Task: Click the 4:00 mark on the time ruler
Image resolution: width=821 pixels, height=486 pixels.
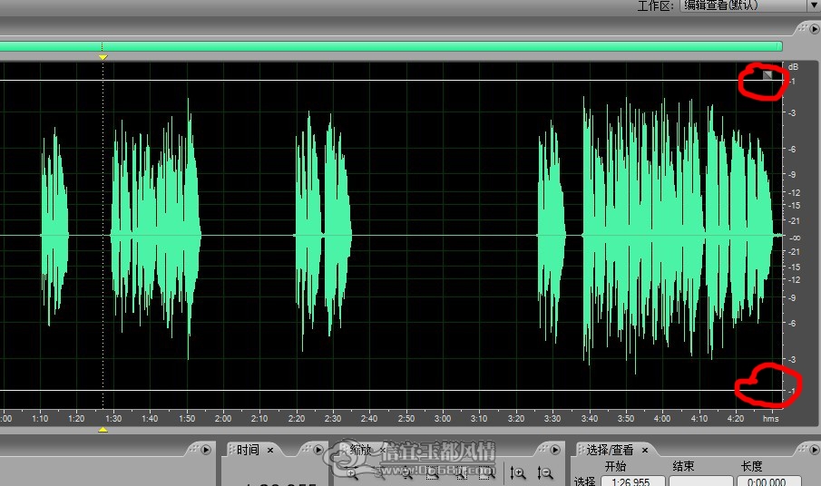Action: (662, 419)
